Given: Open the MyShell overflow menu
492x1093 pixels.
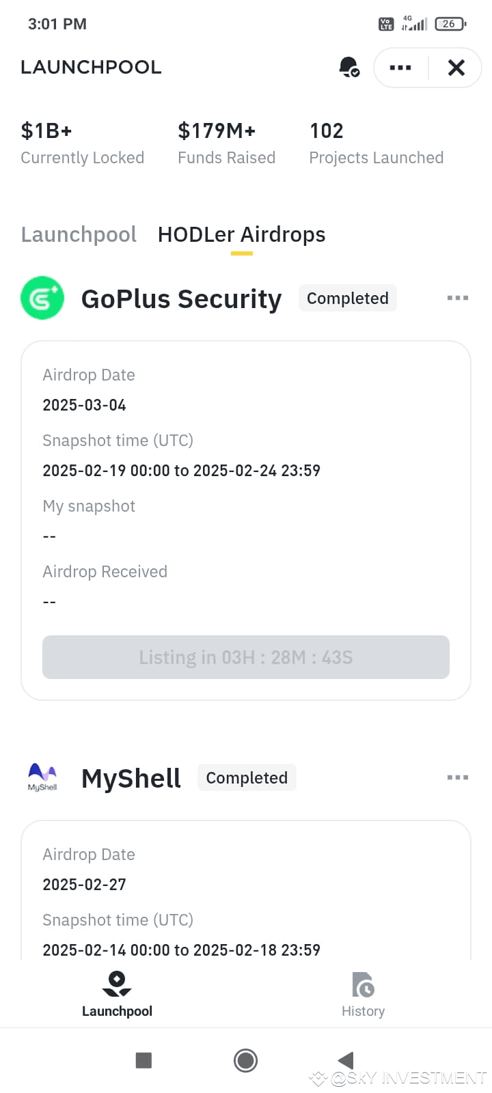Looking at the screenshot, I should point(457,777).
